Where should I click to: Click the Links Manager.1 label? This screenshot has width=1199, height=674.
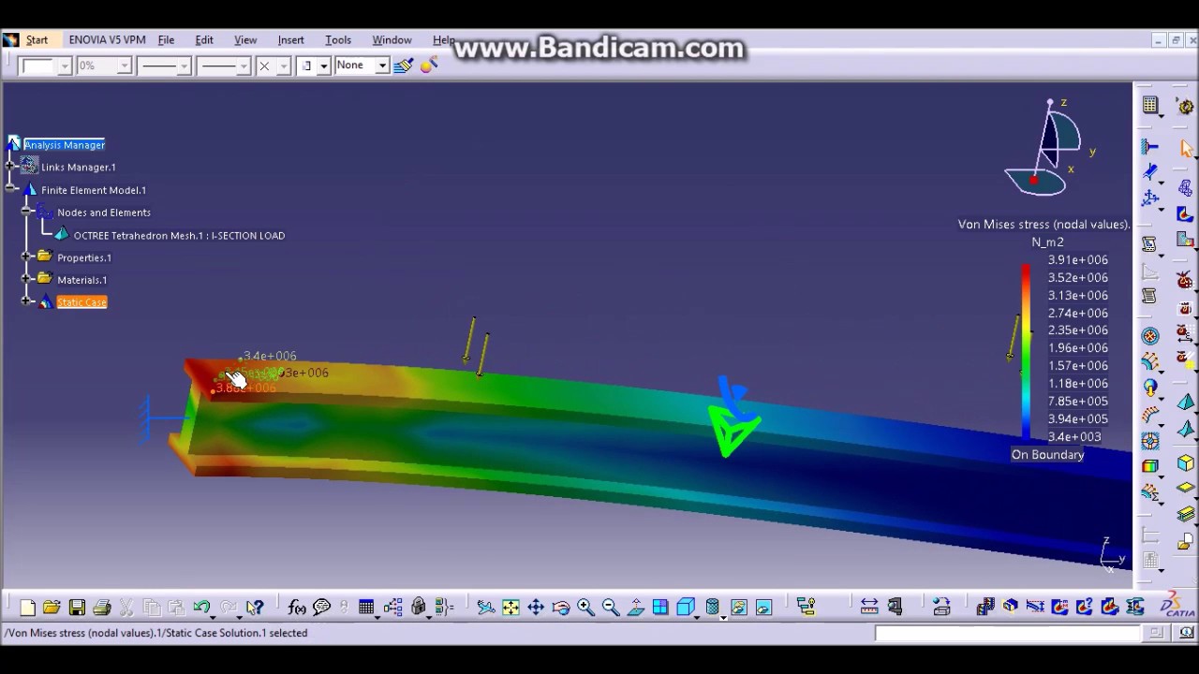[79, 168]
